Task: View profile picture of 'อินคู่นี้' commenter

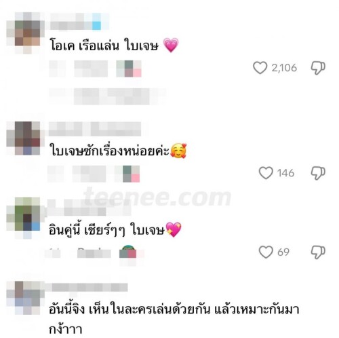Action: pyautogui.click(x=25, y=218)
